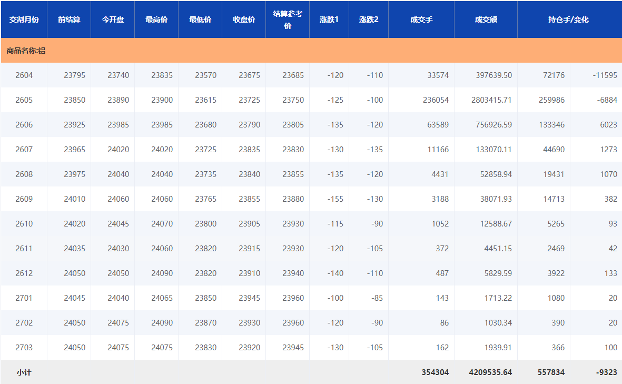Click the 收盘价 column header
The height and width of the screenshot is (384, 622).
pos(244,19)
